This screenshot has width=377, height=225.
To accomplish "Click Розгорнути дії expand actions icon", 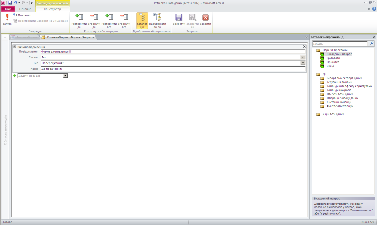I will click(79, 17).
